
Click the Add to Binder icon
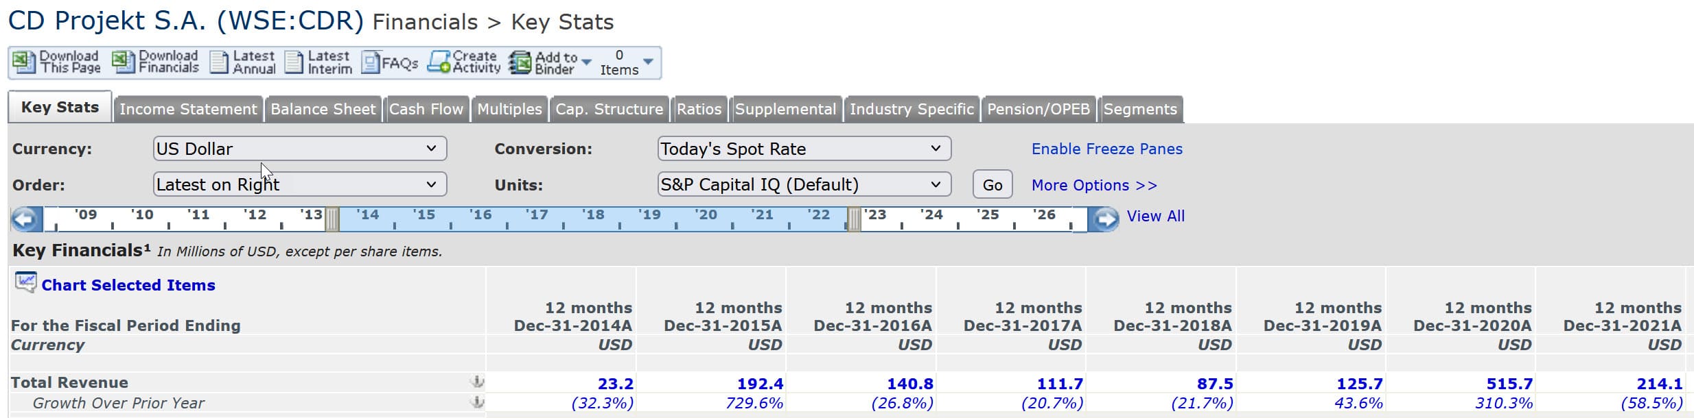pyautogui.click(x=520, y=63)
